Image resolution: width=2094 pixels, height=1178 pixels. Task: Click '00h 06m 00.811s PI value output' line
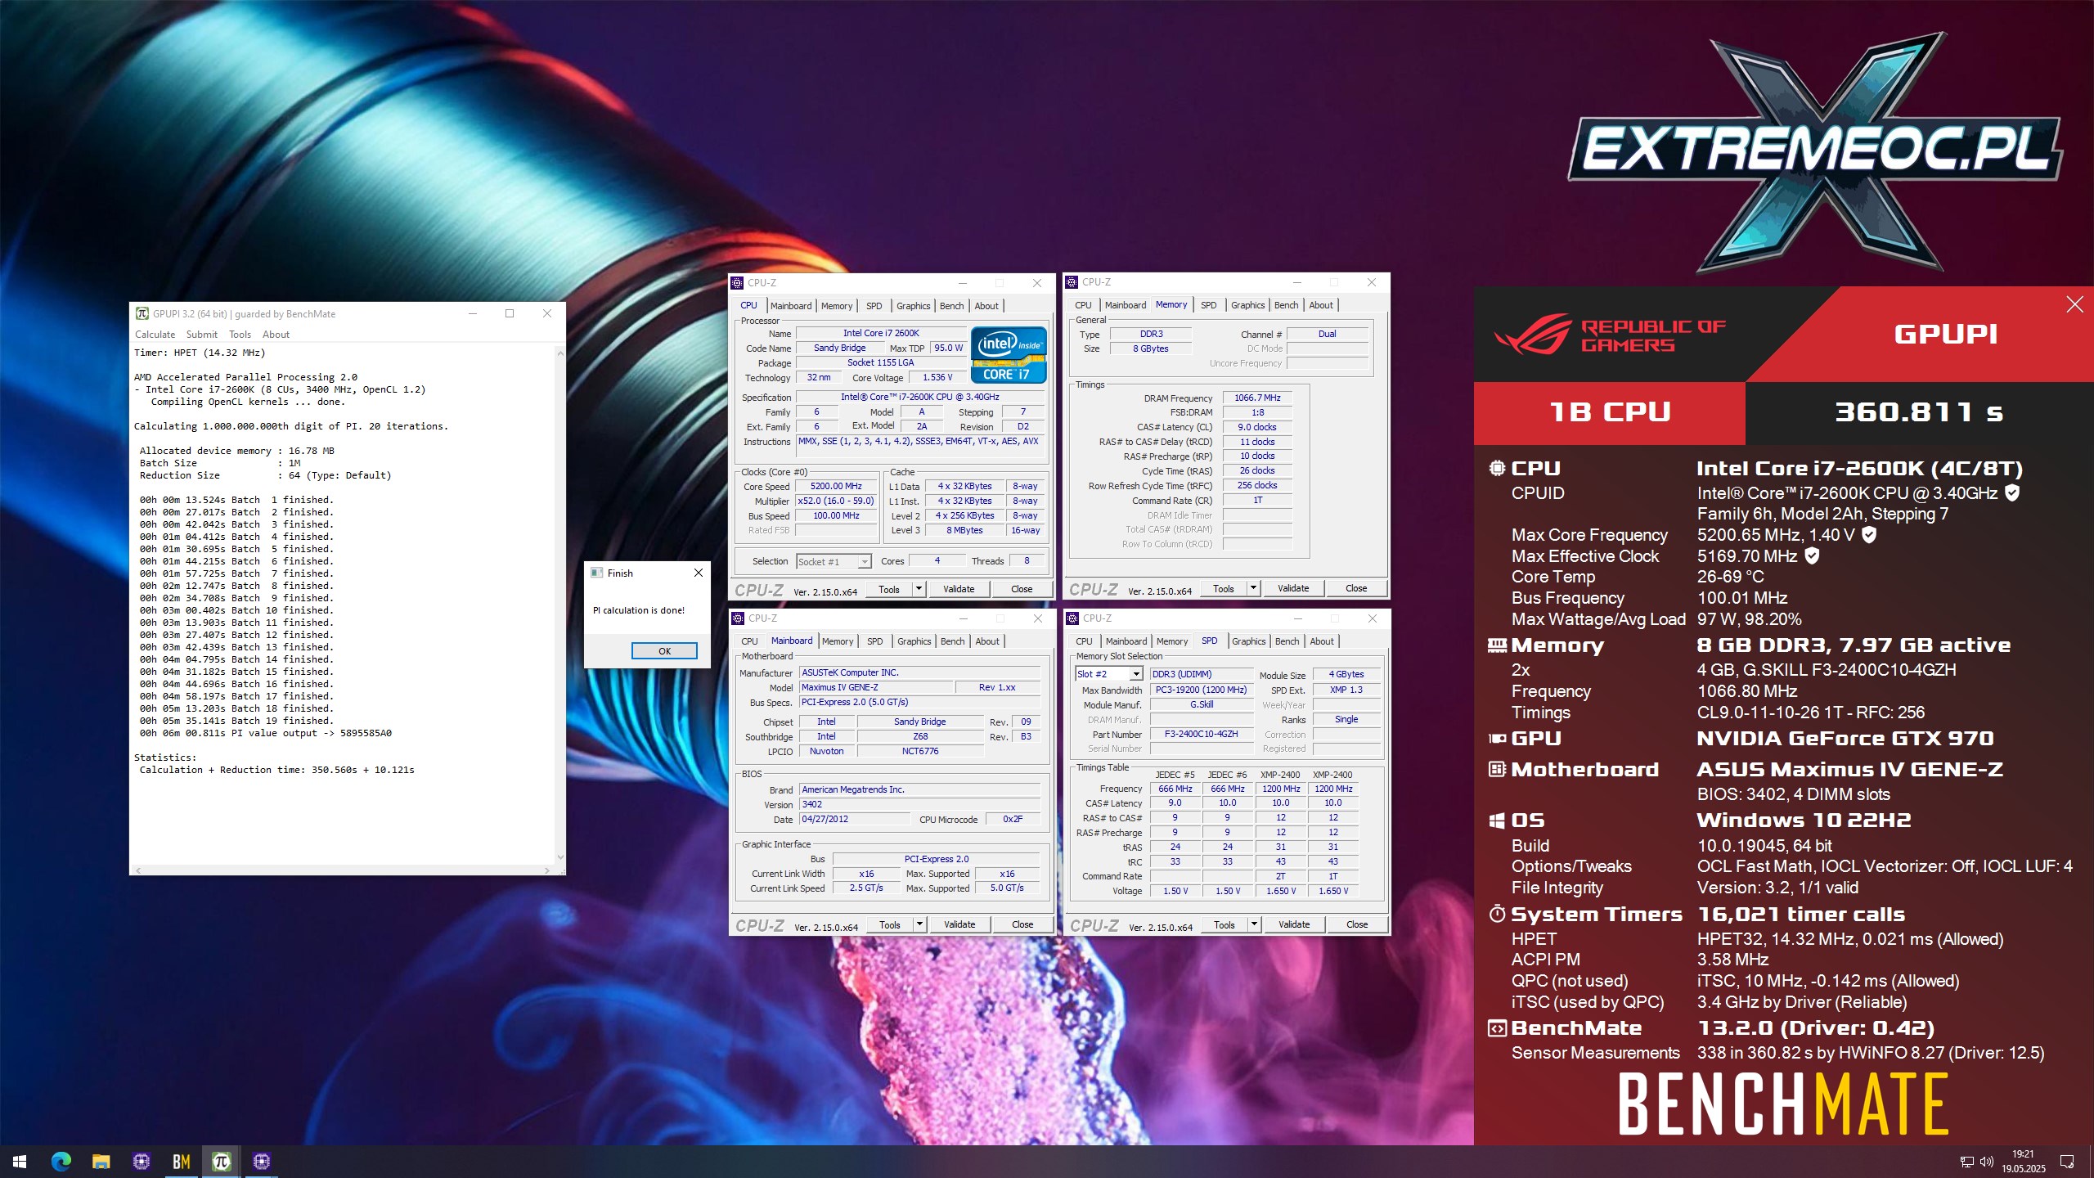265,733
